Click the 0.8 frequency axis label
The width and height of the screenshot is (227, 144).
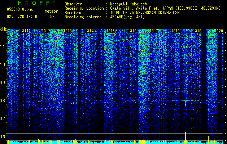point(3,101)
